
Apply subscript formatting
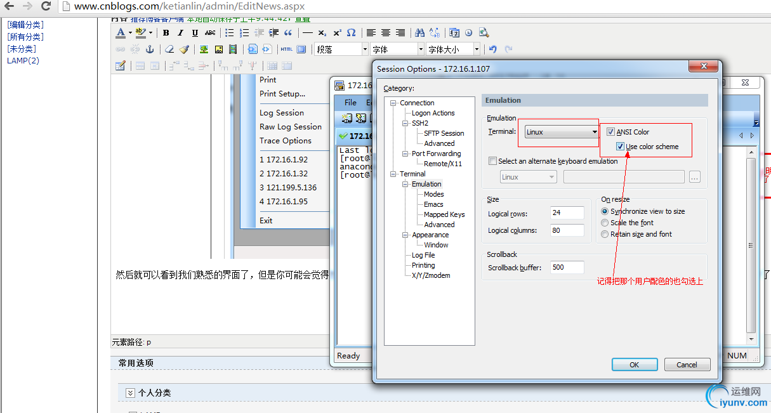[322, 33]
